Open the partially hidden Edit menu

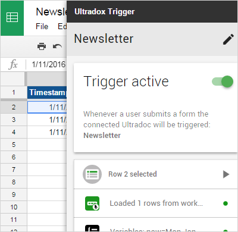[x=62, y=26]
